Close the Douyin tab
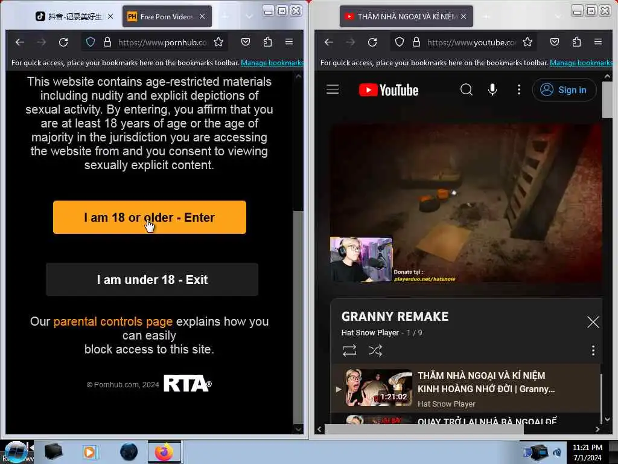This screenshot has height=464, width=618. [x=110, y=16]
